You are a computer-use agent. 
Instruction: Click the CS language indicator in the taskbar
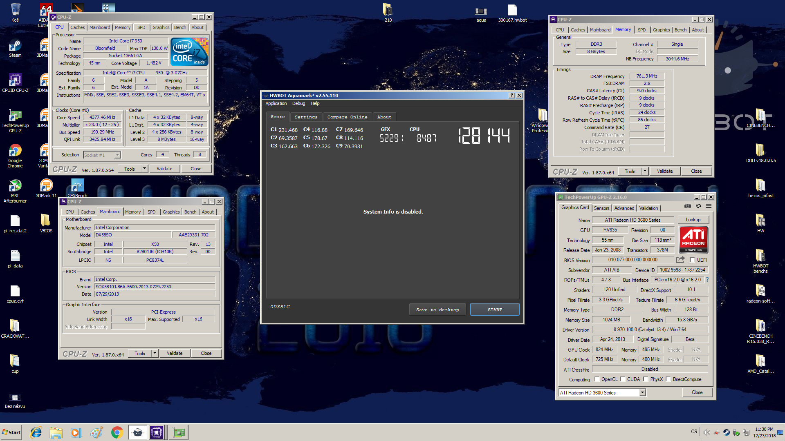tap(694, 432)
